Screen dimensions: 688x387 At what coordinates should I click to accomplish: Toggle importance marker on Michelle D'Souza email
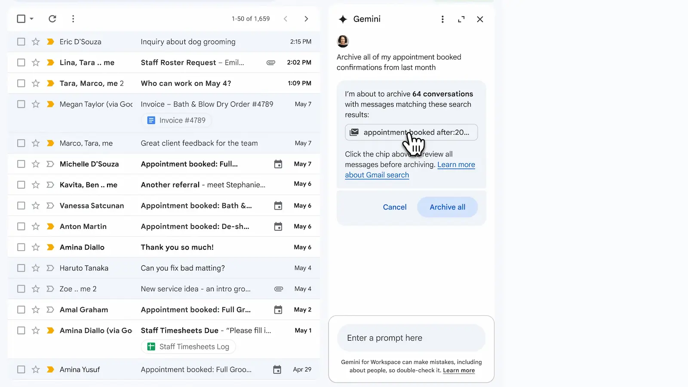point(50,164)
